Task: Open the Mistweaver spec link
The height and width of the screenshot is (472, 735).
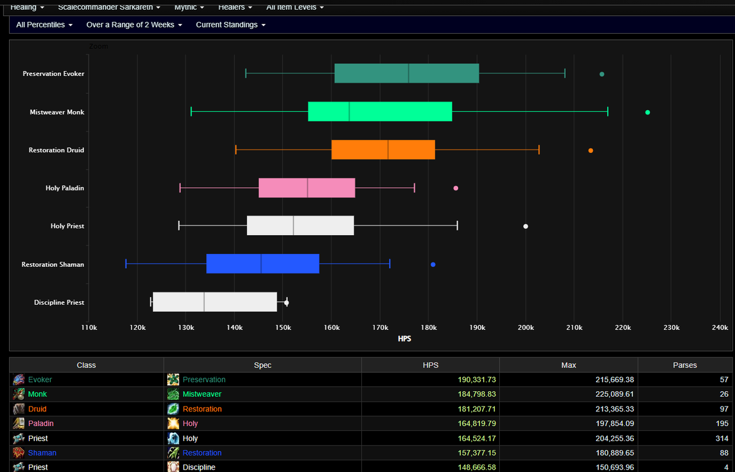Action: 202,394
